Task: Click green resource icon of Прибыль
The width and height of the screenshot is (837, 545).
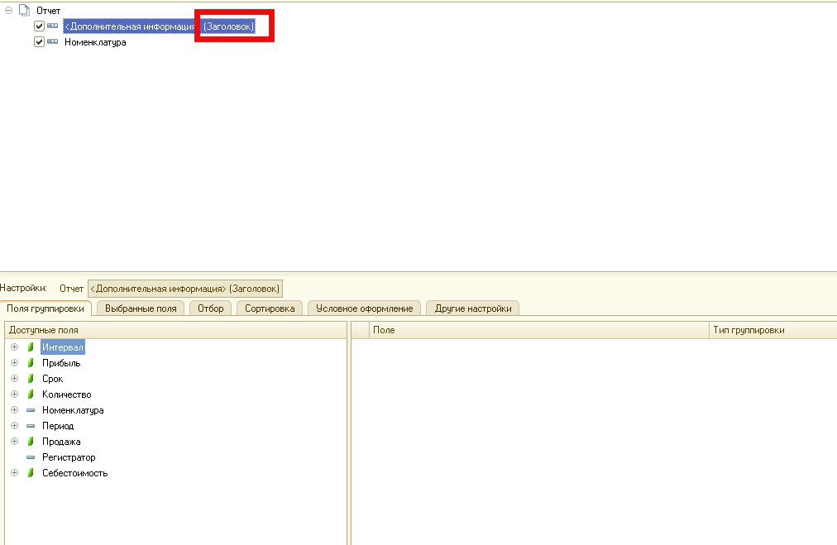Action: pos(31,363)
